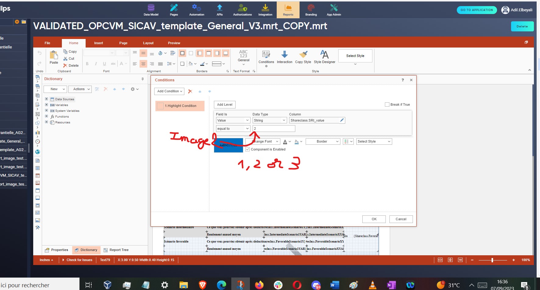This screenshot has width=540, height=290.
Task: Open the Border dropdown in condition
Action: 323,141
